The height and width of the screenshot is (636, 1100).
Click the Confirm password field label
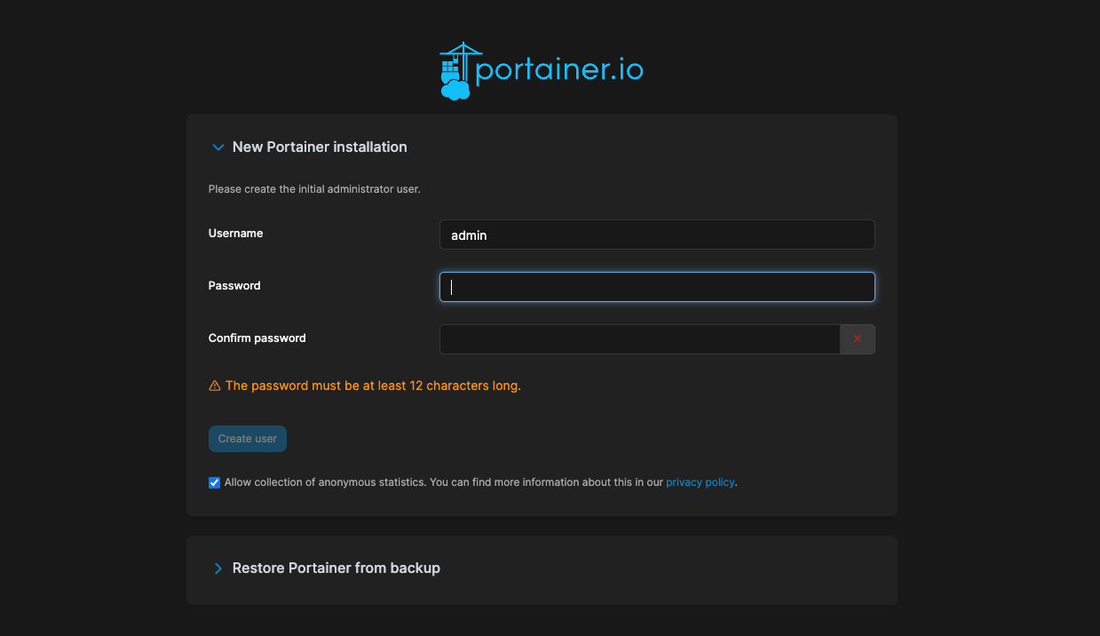click(x=257, y=338)
